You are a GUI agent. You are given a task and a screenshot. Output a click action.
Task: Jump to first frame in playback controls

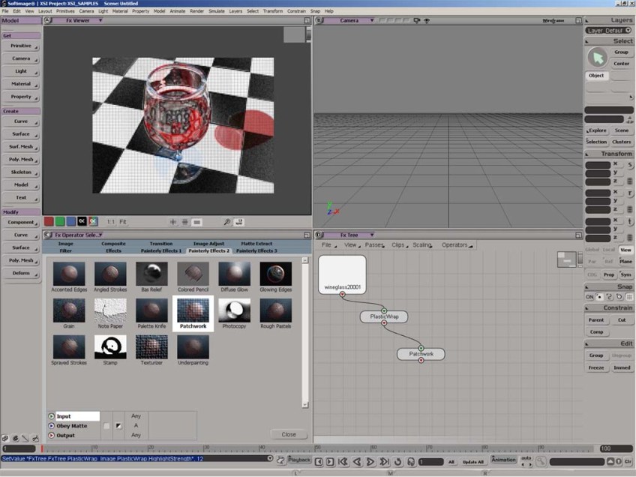coord(343,461)
